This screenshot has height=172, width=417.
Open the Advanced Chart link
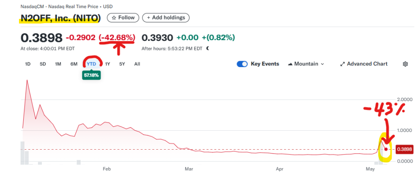pos(368,64)
